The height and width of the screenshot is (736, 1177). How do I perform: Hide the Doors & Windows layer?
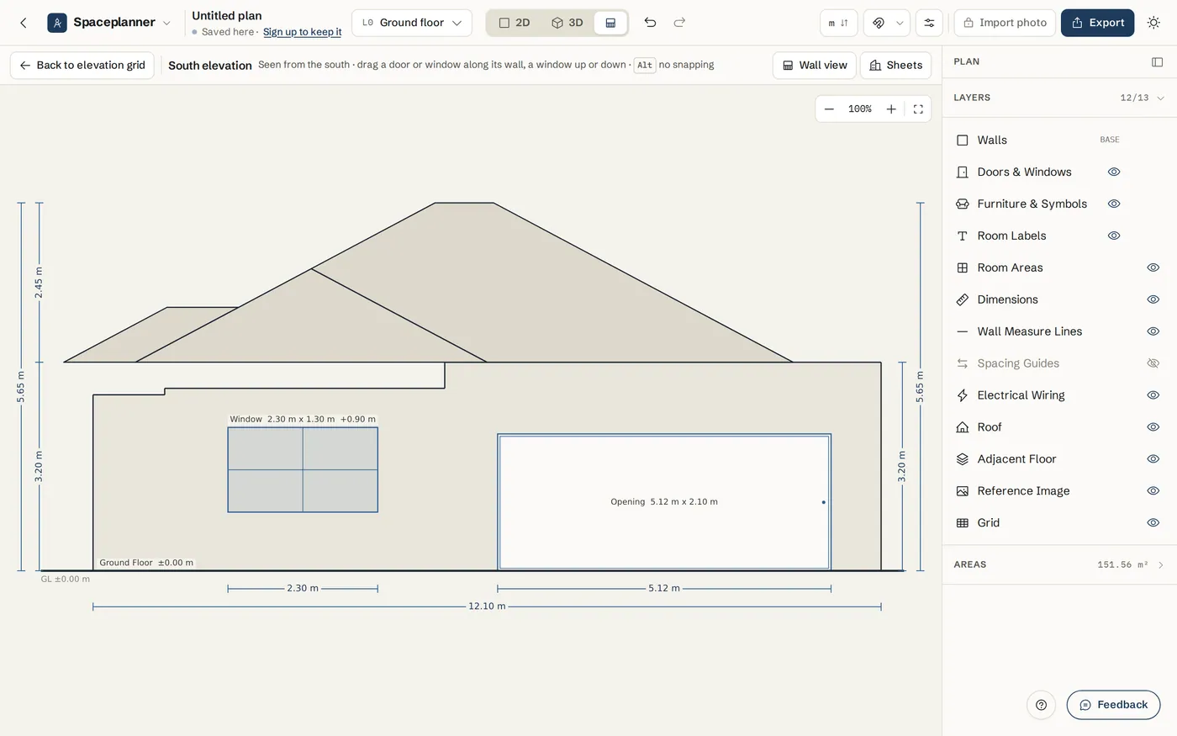click(1114, 172)
